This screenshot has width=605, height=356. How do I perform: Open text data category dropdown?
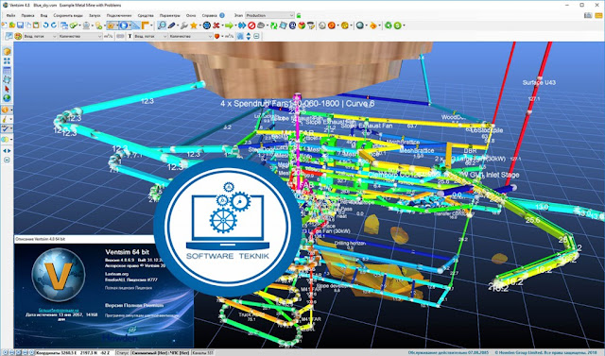150,36
